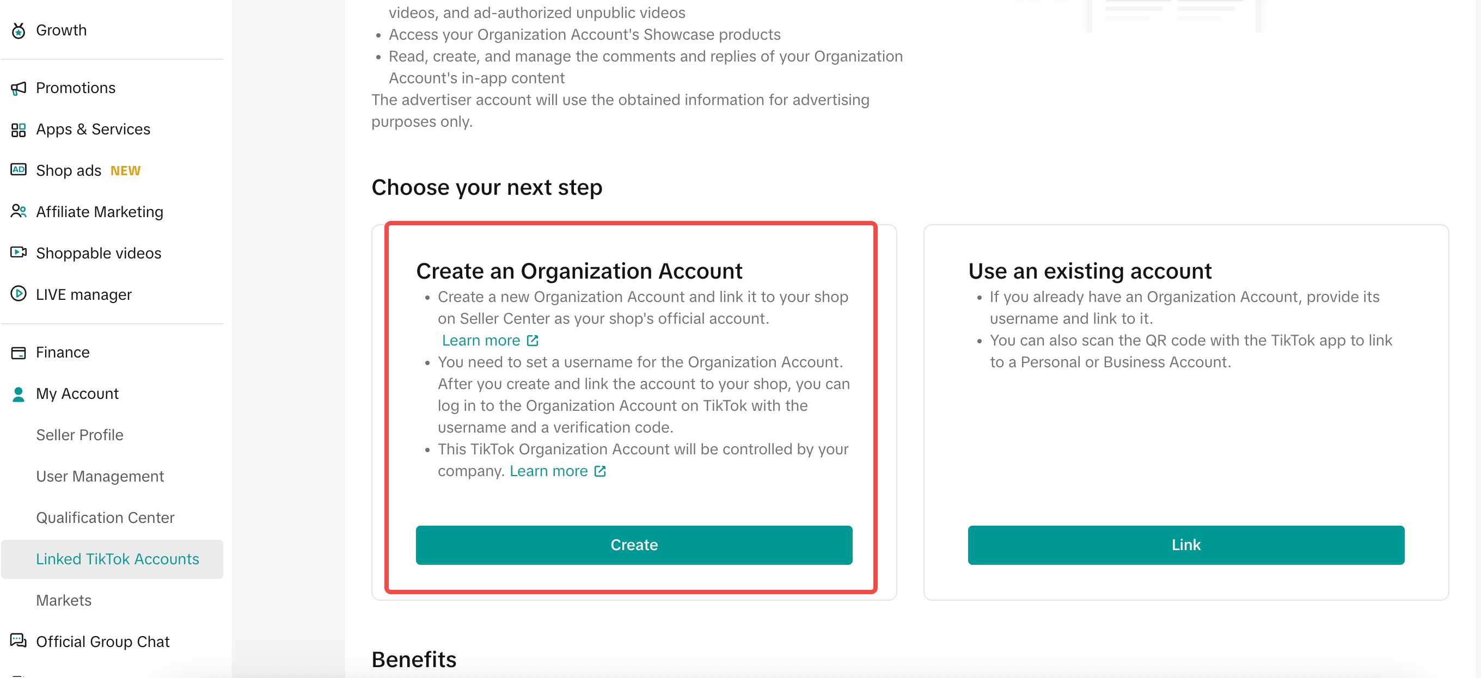
Task: Click the Official Group Chat icon
Action: (x=19, y=640)
